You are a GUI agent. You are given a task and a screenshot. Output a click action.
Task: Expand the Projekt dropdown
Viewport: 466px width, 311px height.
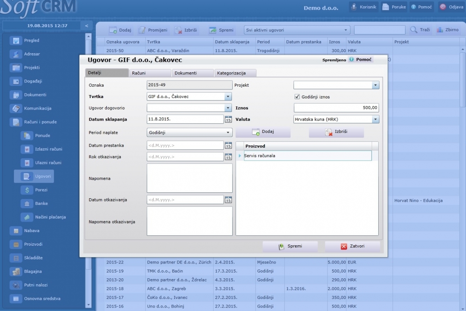point(375,85)
